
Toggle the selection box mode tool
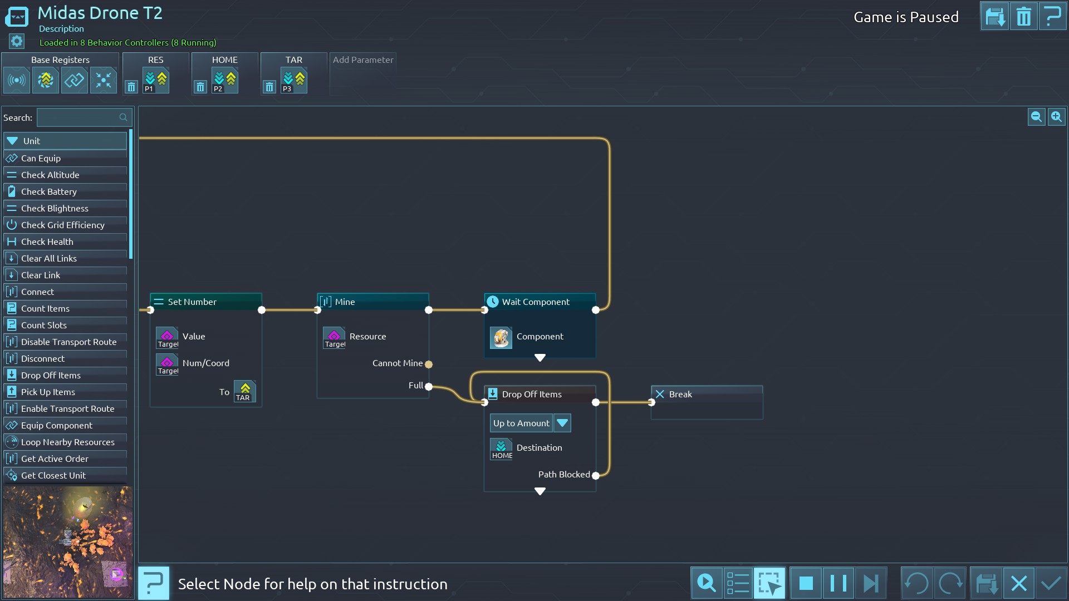[769, 583]
